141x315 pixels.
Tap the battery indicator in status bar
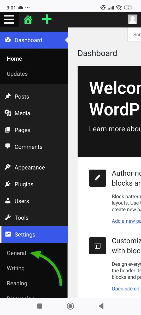[128, 8]
